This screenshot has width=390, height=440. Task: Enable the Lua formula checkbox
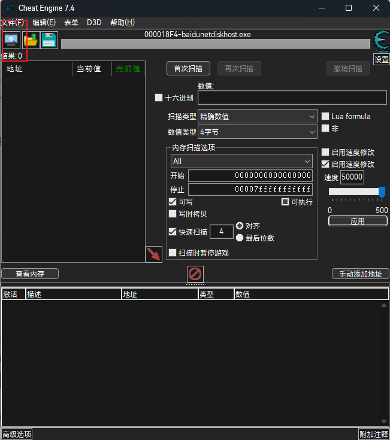325,116
